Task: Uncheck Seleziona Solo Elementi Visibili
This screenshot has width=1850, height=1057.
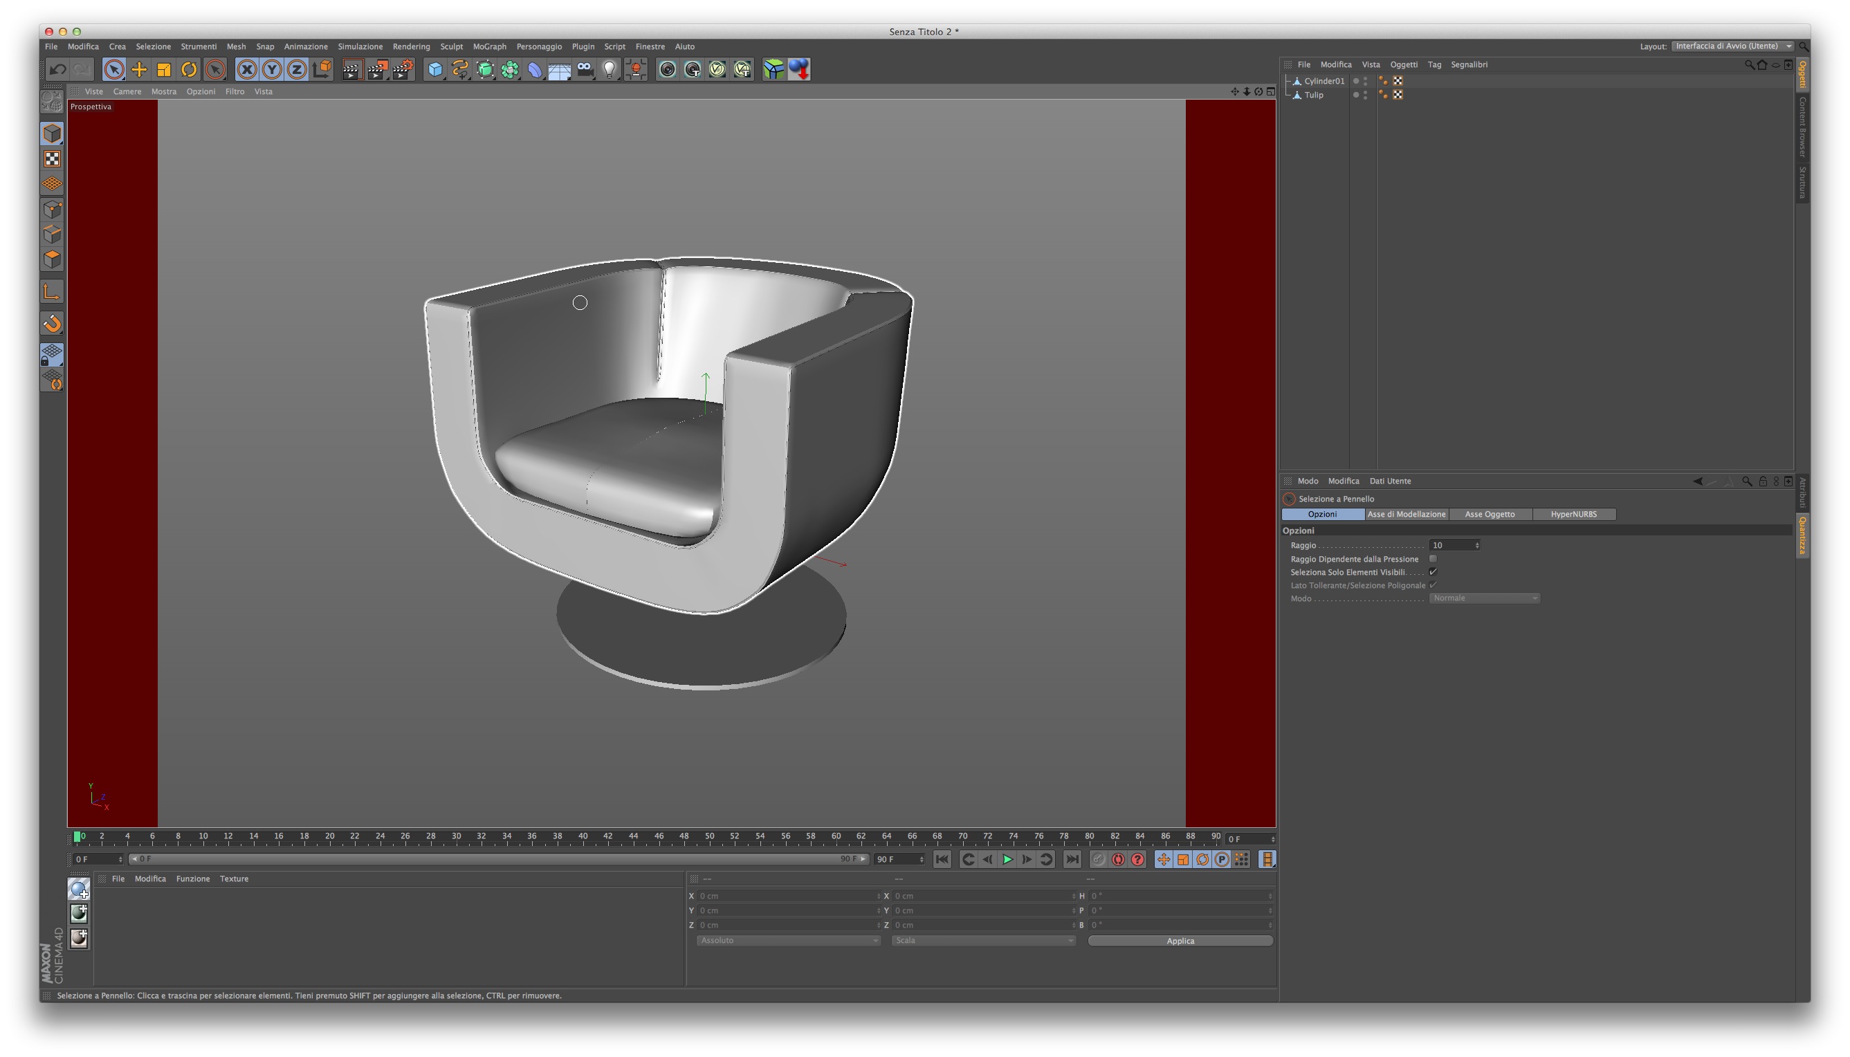Action: (x=1433, y=572)
